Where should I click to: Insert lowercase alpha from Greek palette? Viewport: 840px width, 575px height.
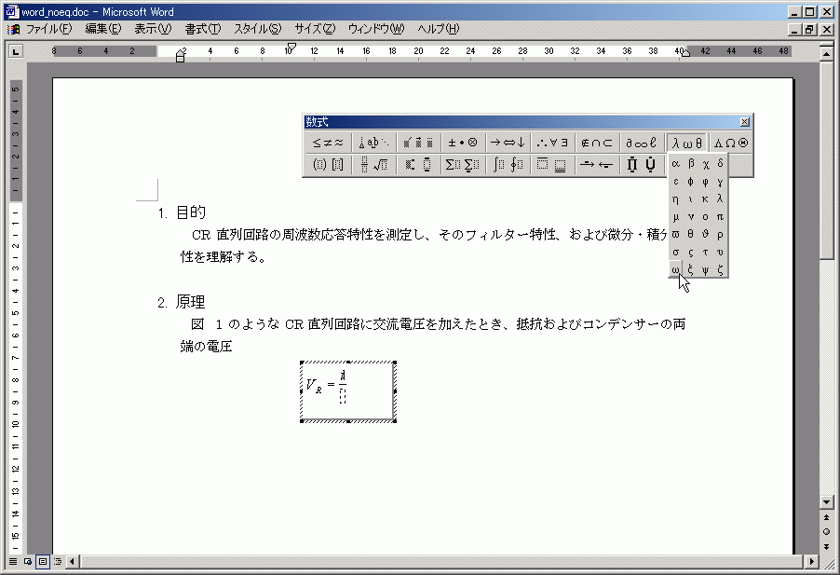[675, 163]
